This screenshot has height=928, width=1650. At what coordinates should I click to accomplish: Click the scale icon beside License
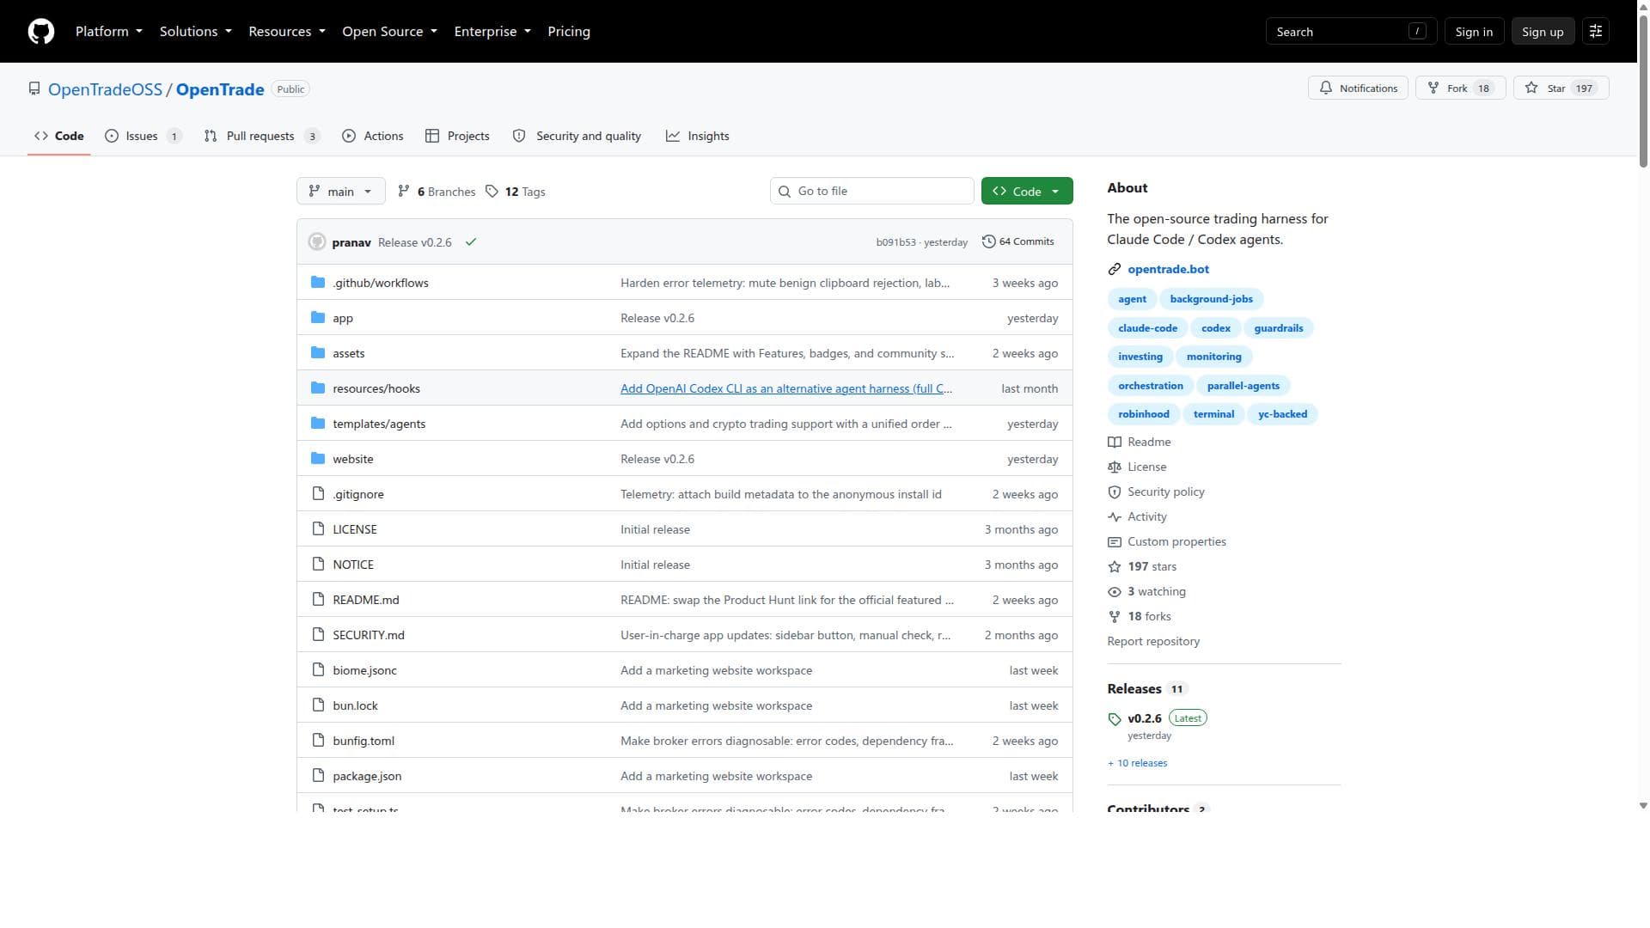[x=1115, y=467]
